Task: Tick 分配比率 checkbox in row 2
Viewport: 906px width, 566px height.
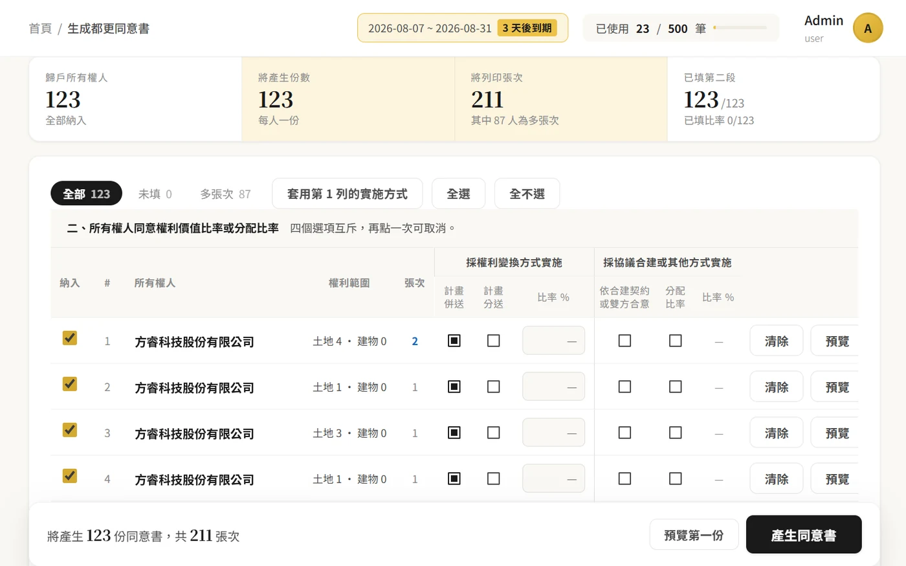Action: tap(676, 387)
